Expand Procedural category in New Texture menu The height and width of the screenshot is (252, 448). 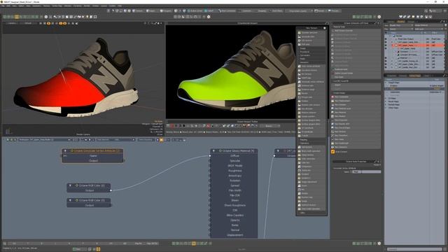pos(311,52)
